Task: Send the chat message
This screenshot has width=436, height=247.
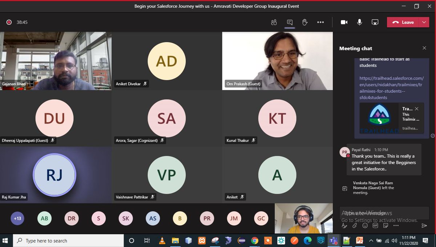Action: tap(424, 226)
